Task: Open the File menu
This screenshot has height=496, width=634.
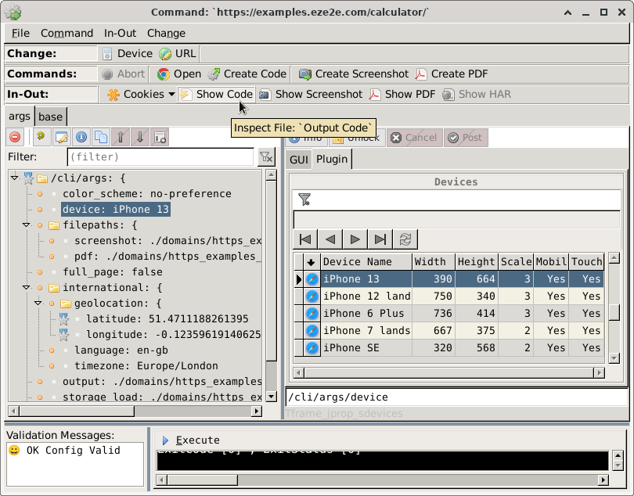Action: coord(20,33)
